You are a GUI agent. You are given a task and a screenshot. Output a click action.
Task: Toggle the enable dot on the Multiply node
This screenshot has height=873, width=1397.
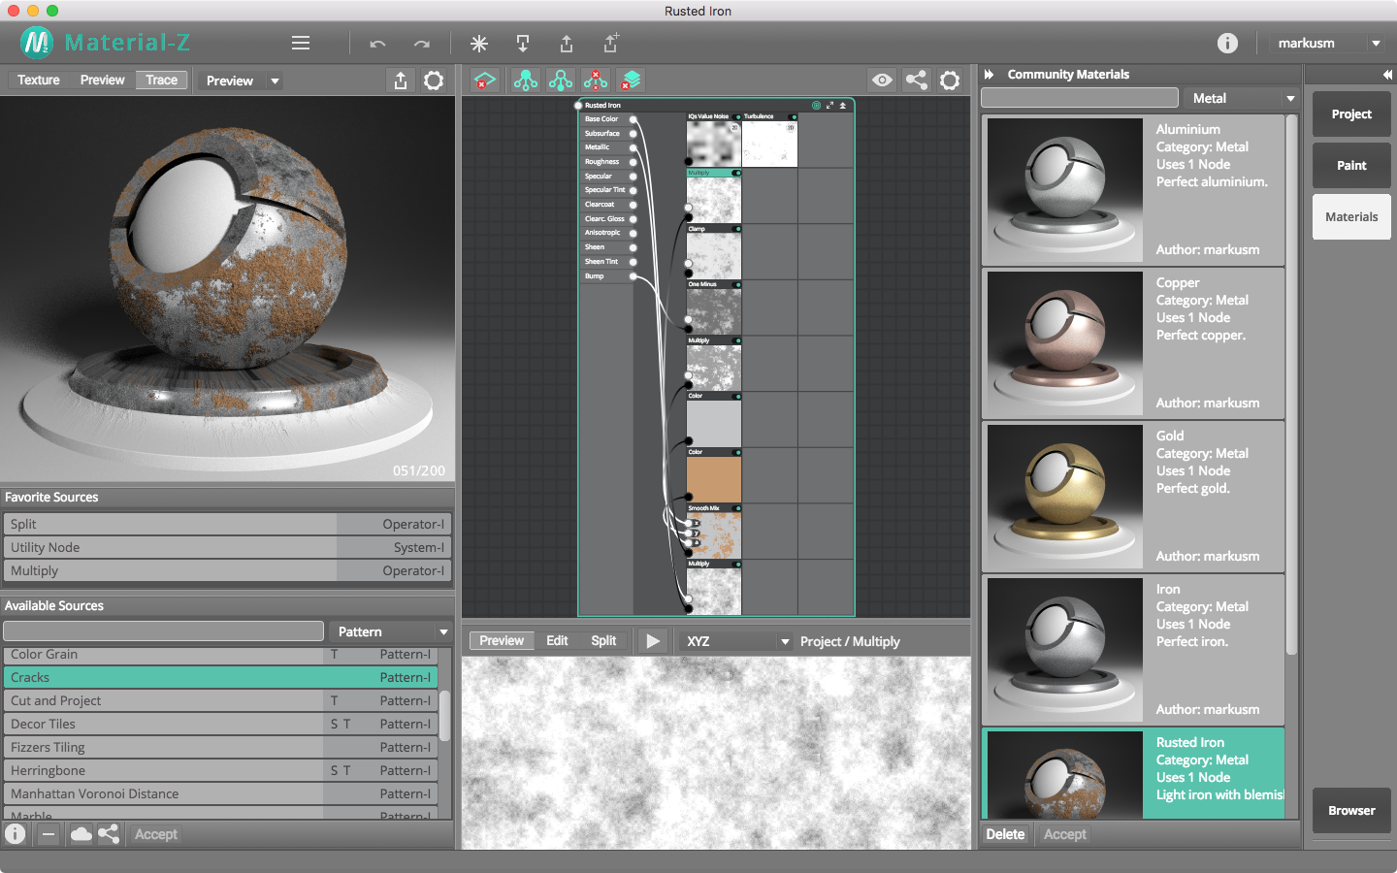coord(736,173)
